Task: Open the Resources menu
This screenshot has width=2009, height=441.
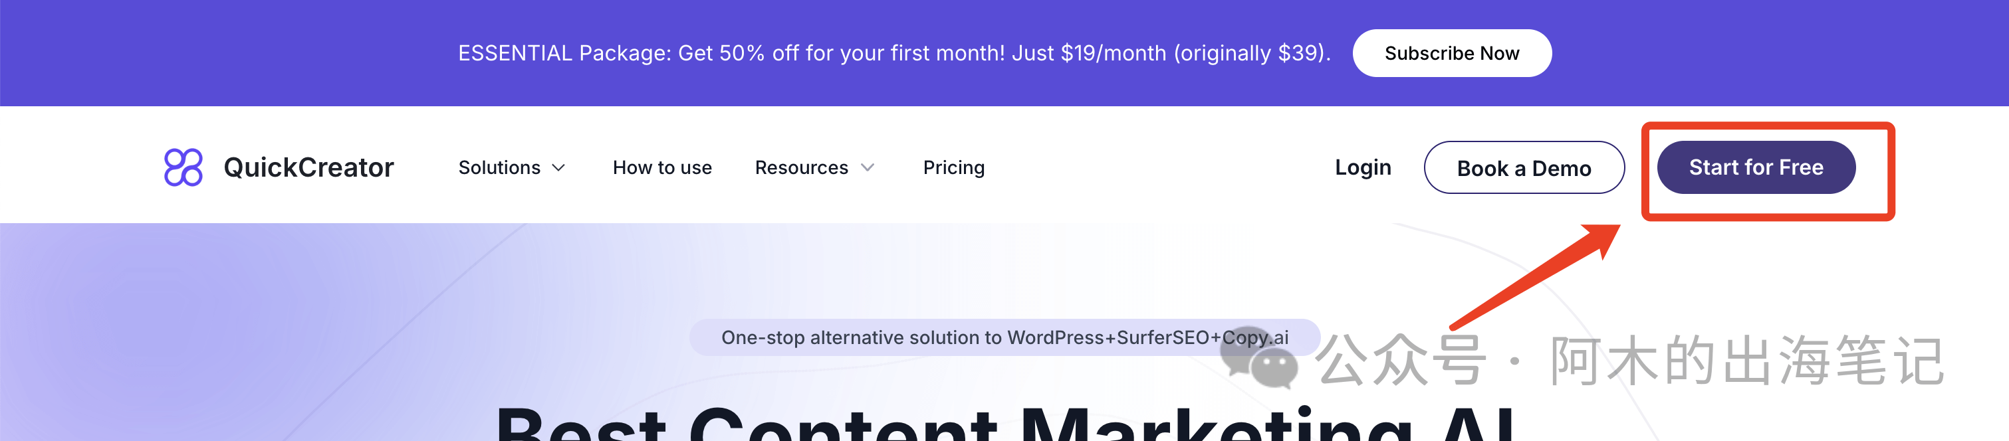Action: point(801,167)
